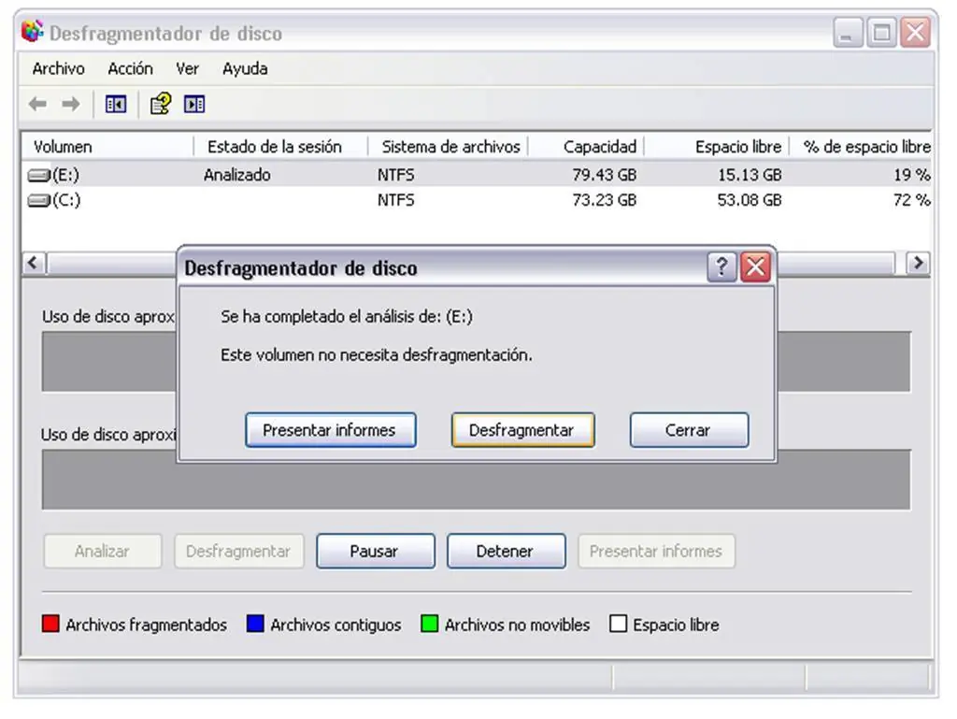Sort by Estado de la sesión header

point(280,147)
